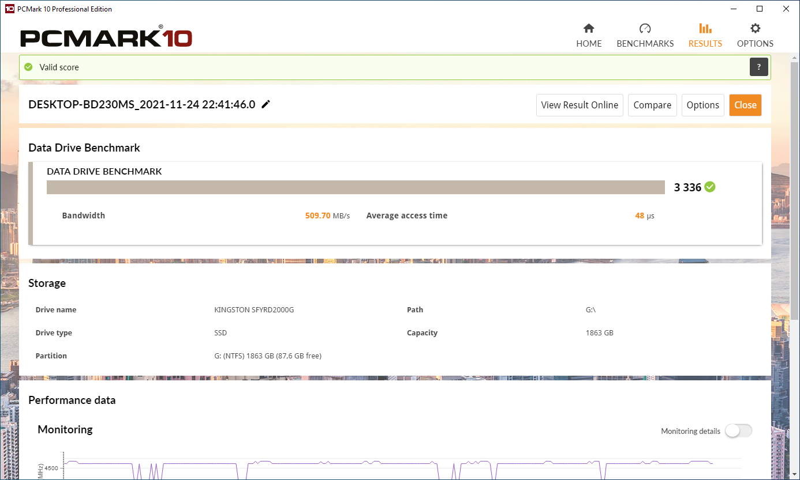Screen dimensions: 800x480
Task: Switch to the Benchmarks tab
Action: 645,36
